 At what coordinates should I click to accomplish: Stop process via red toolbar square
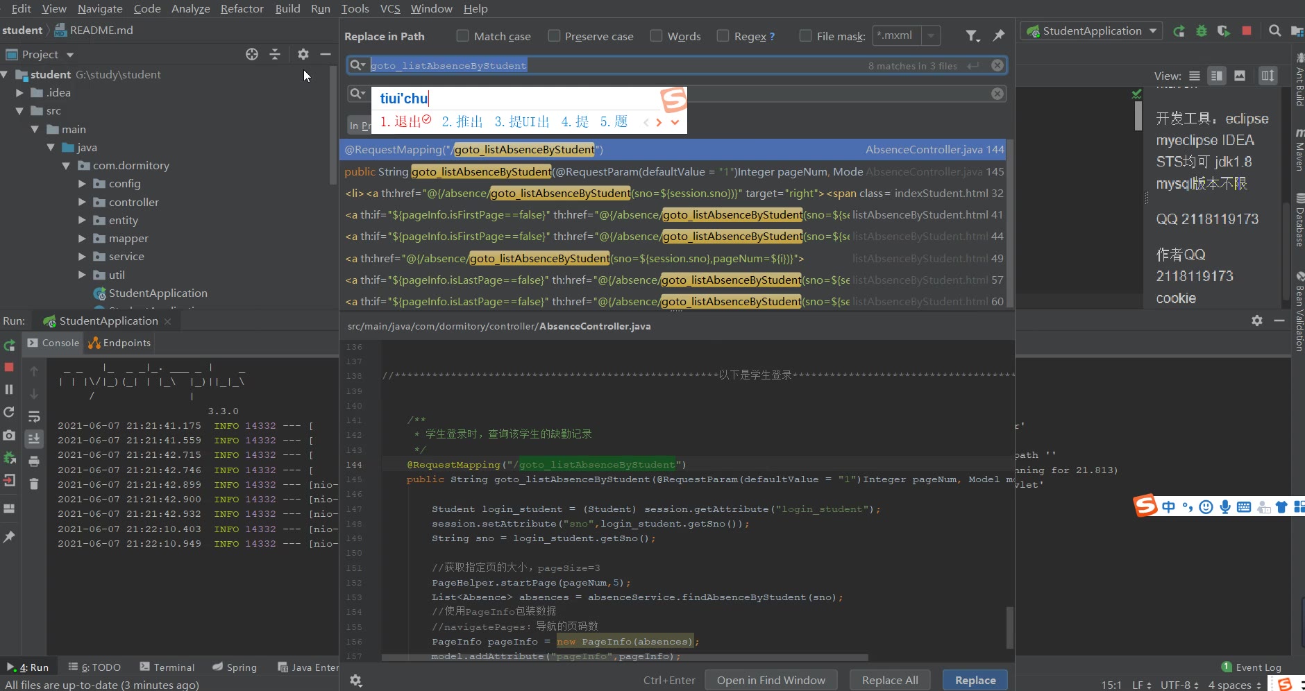pyautogui.click(x=1247, y=31)
